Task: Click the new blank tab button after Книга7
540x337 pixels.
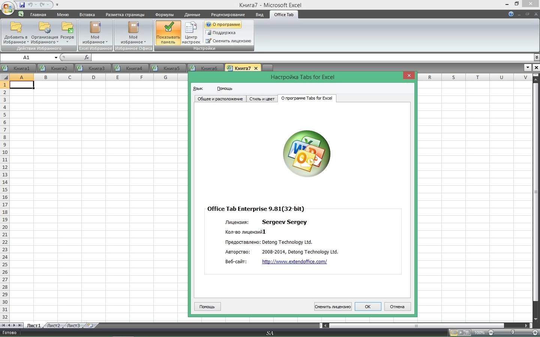Action: tap(267, 68)
